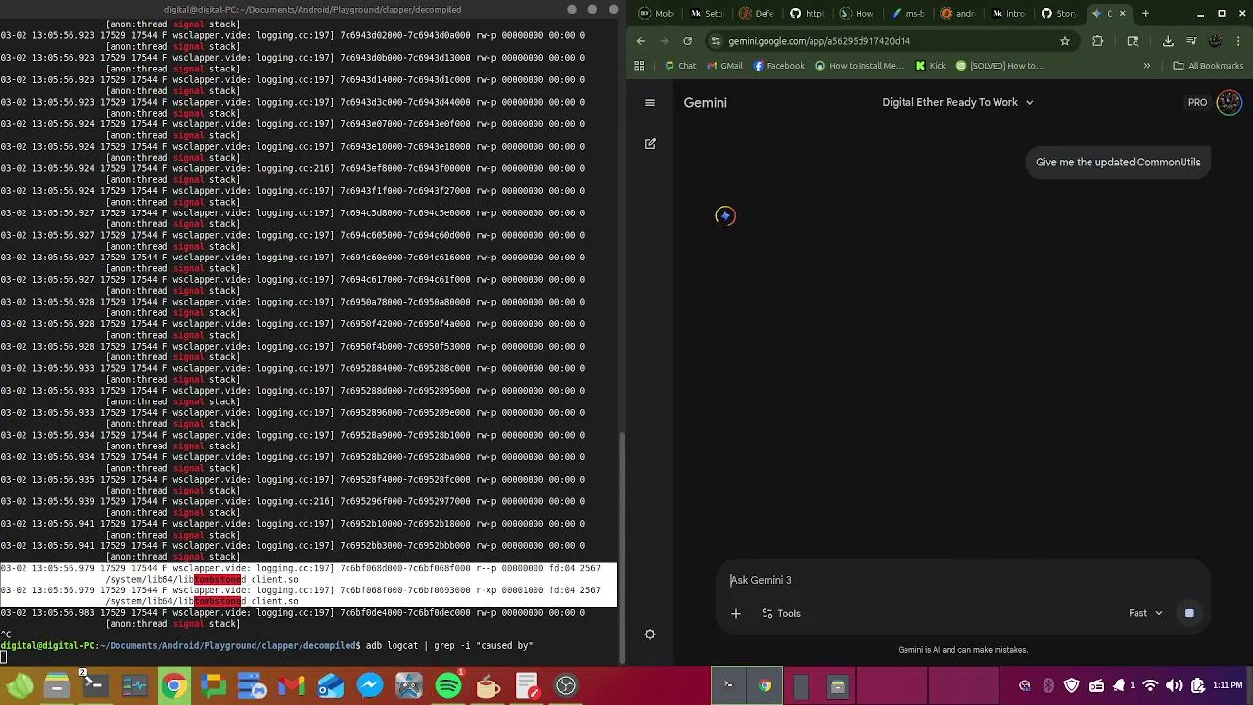Click the plus attach button in prompt box
The height and width of the screenshot is (705, 1253).
[x=736, y=613]
